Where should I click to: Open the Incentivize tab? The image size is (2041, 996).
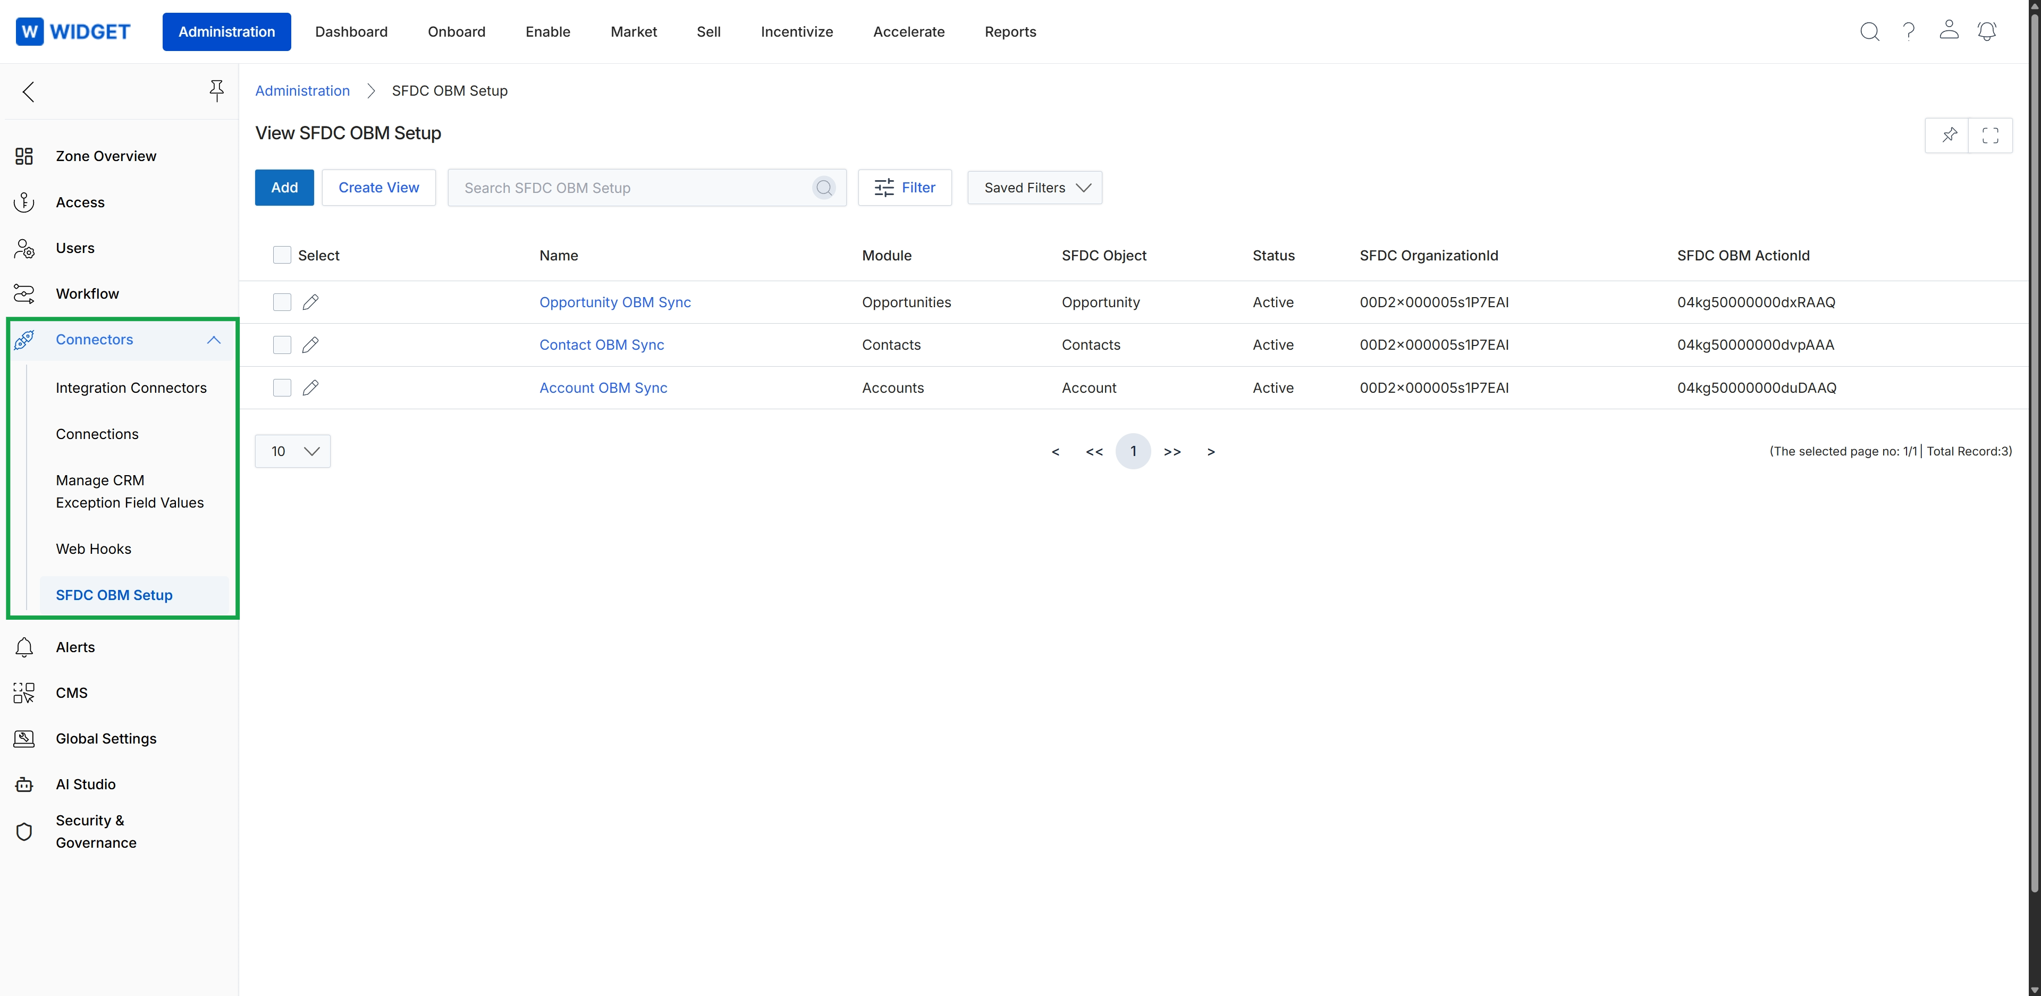point(797,32)
